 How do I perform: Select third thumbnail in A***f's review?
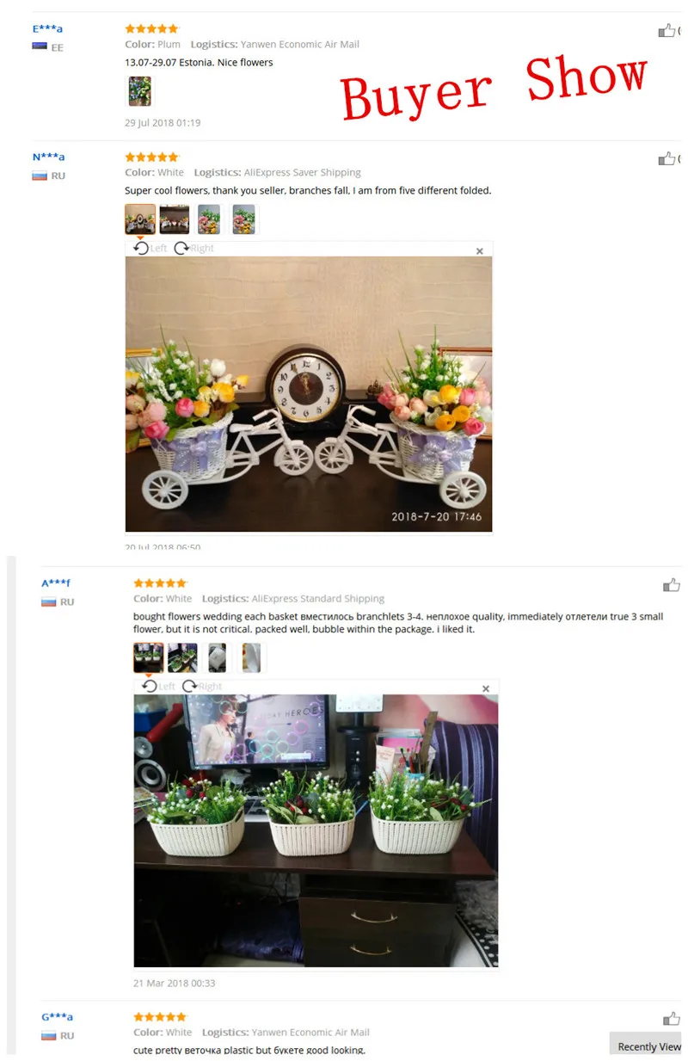(x=217, y=657)
